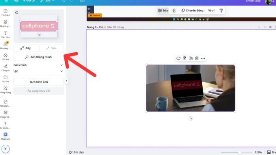The image size is (276, 155).
Task: Toggle the lock icon above image
Action: (185, 58)
